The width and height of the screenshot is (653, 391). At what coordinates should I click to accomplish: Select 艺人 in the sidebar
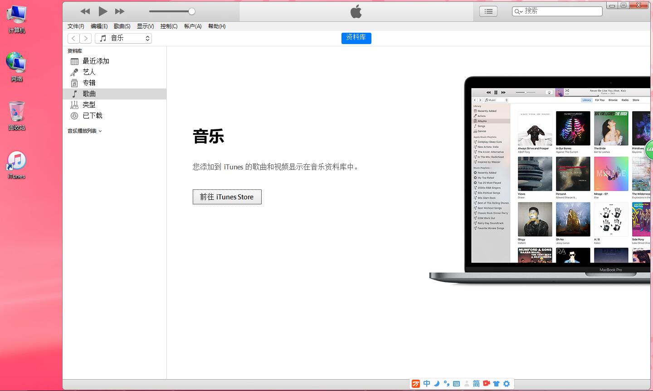coord(115,72)
